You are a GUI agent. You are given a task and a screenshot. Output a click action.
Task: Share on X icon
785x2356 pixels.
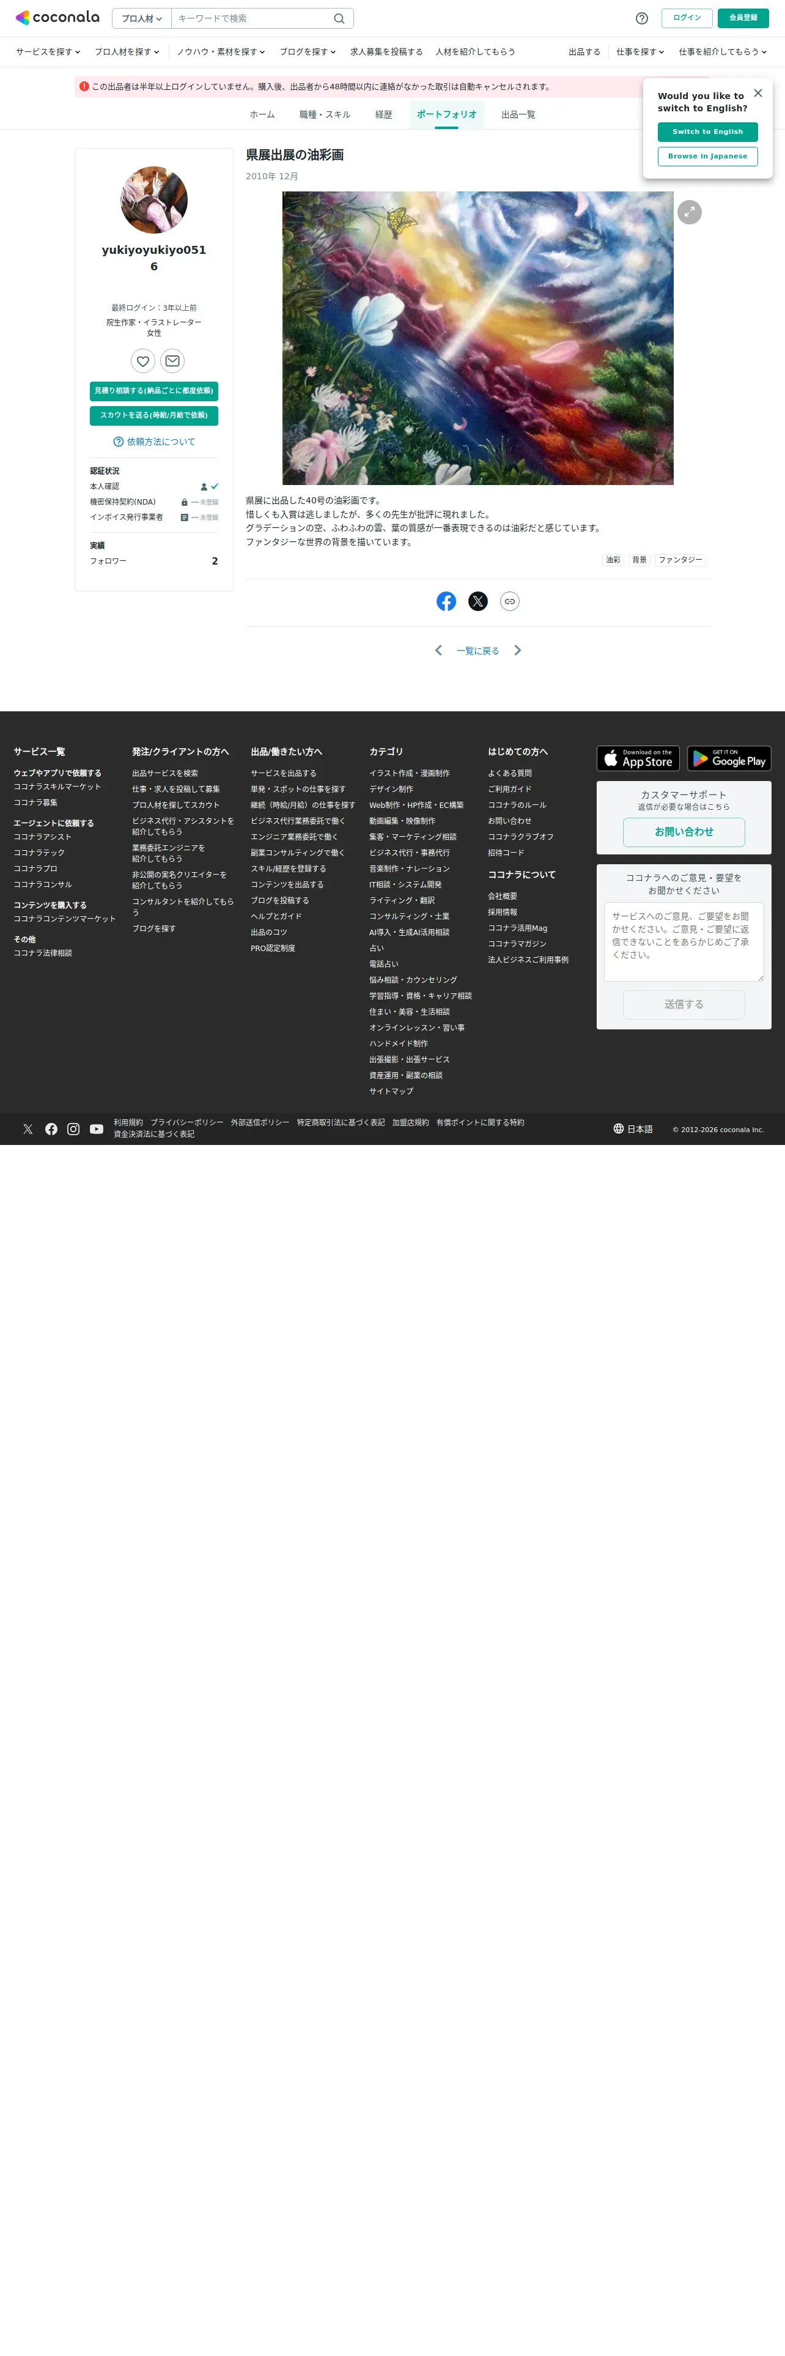coord(478,601)
